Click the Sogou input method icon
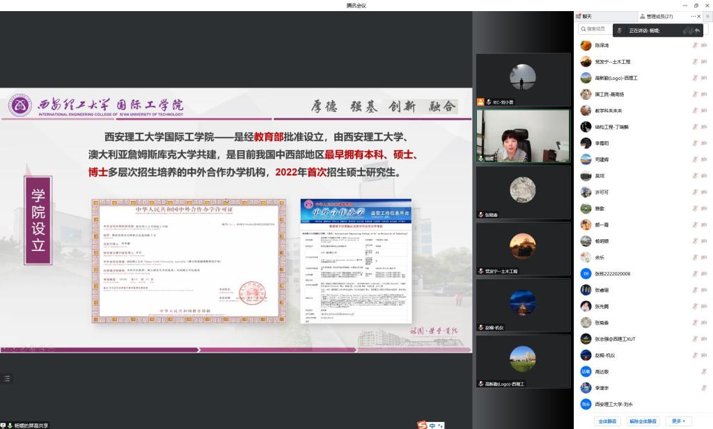 422,425
